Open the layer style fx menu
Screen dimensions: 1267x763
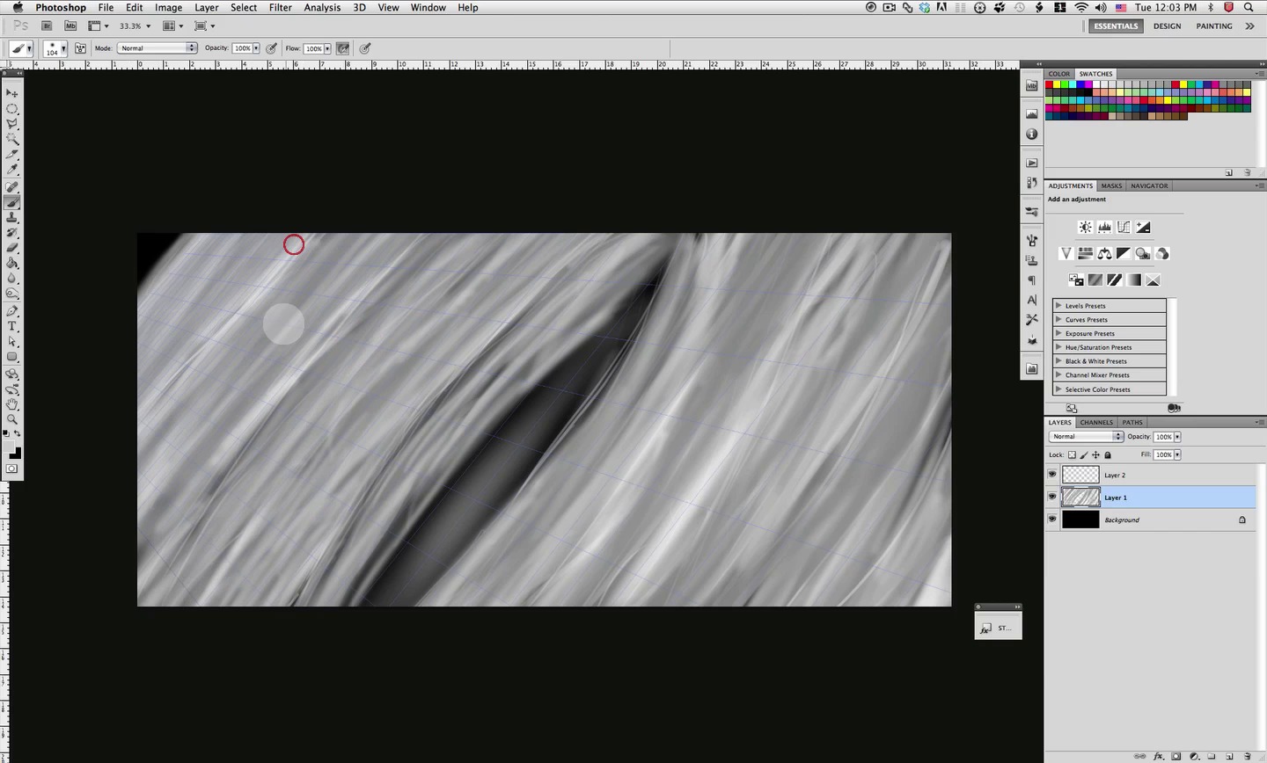[x=1159, y=756]
